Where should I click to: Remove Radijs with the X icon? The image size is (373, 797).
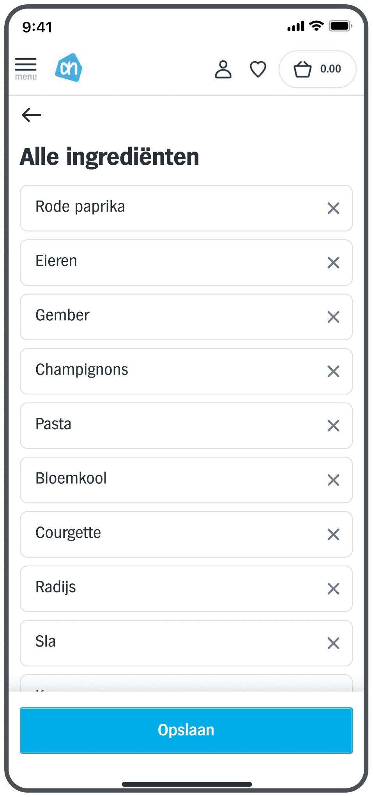[333, 589]
